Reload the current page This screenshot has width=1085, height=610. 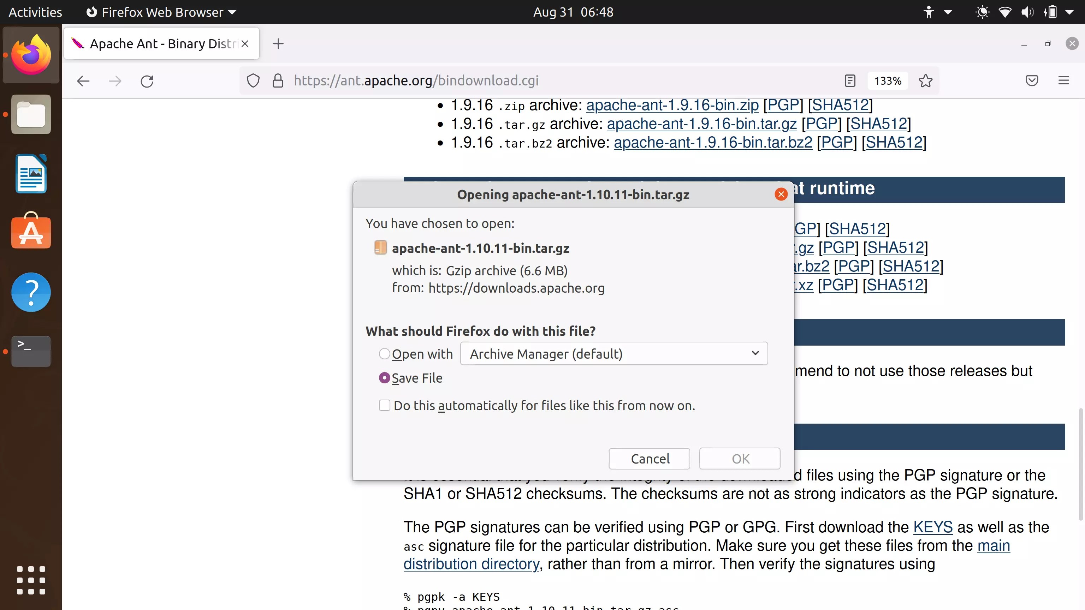pyautogui.click(x=147, y=81)
